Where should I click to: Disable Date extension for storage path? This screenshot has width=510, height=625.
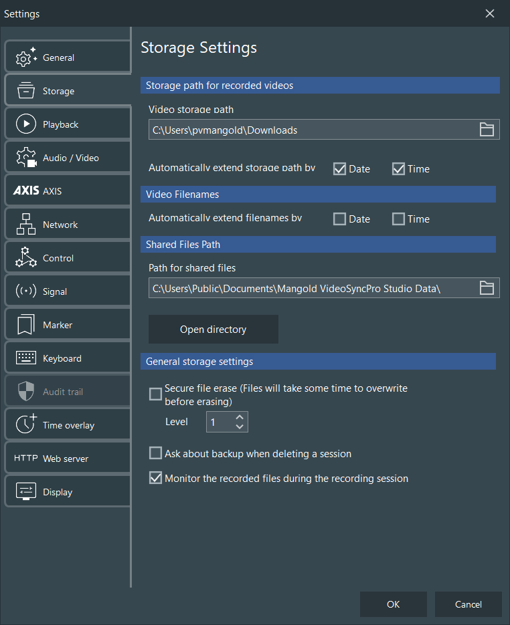[x=339, y=168]
